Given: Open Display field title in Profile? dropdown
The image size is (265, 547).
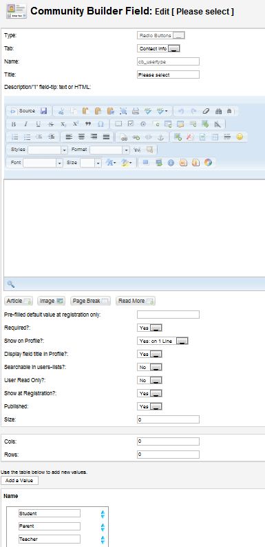Looking at the screenshot, I should (x=150, y=354).
